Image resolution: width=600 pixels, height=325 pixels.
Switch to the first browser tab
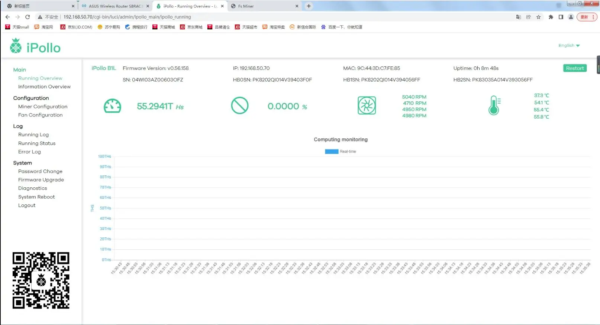click(40, 6)
